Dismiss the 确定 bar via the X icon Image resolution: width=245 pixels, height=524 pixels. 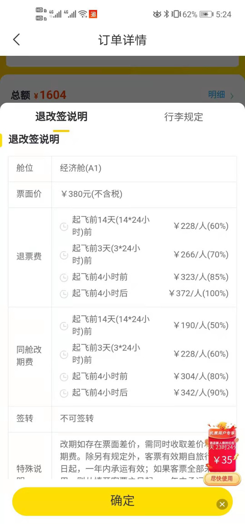222,504
